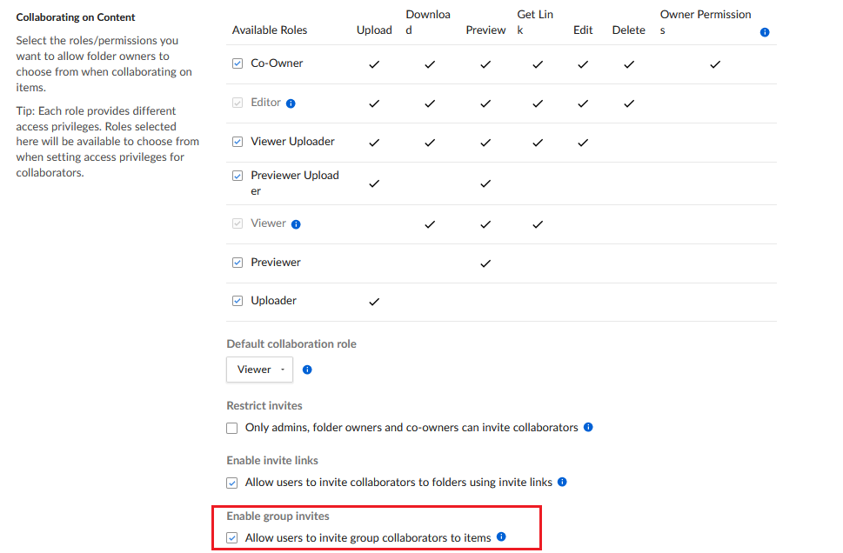Click the Upload column header
Image resolution: width=843 pixels, height=553 pixels.
374,30
